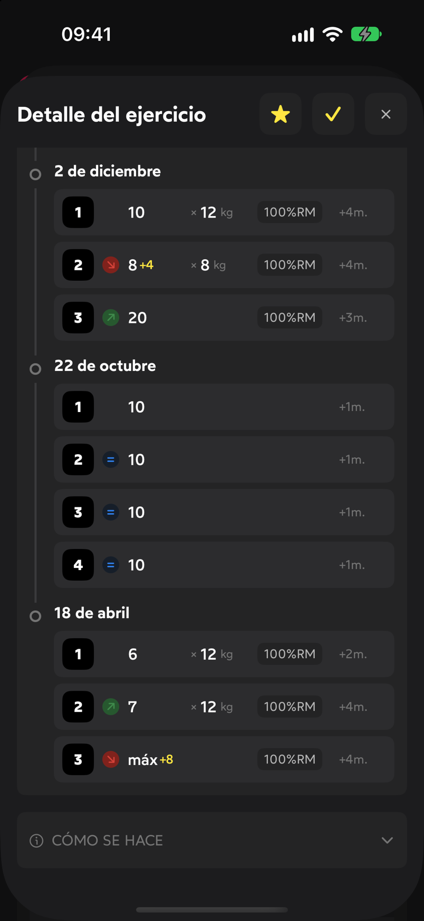Select the 18 de abril timeline marker
The width and height of the screenshot is (424, 921).
click(x=35, y=616)
